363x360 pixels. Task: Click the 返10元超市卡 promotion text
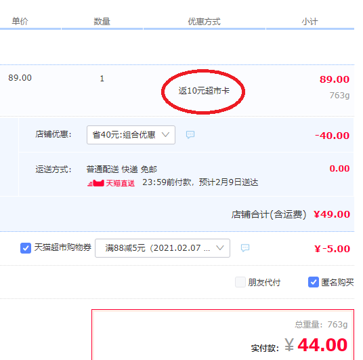pos(204,91)
